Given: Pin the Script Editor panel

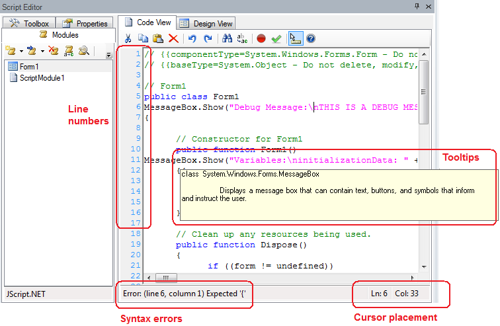Looking at the screenshot, I should (x=417, y=5).
